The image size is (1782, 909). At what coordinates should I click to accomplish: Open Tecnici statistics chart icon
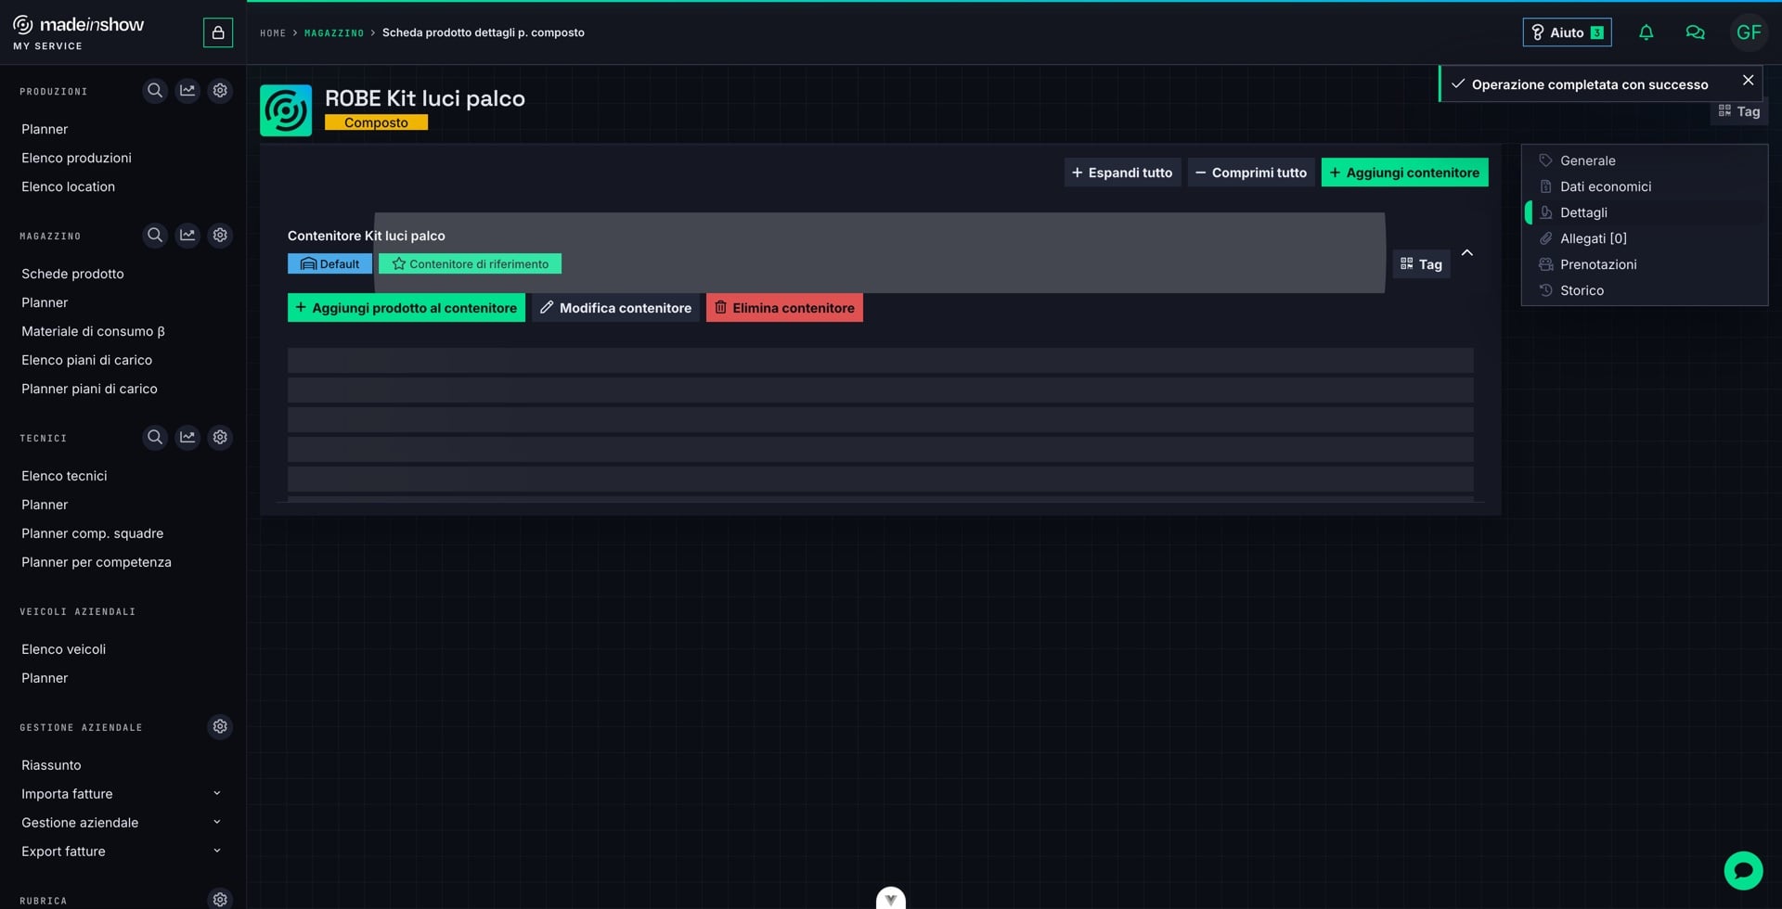coord(187,437)
